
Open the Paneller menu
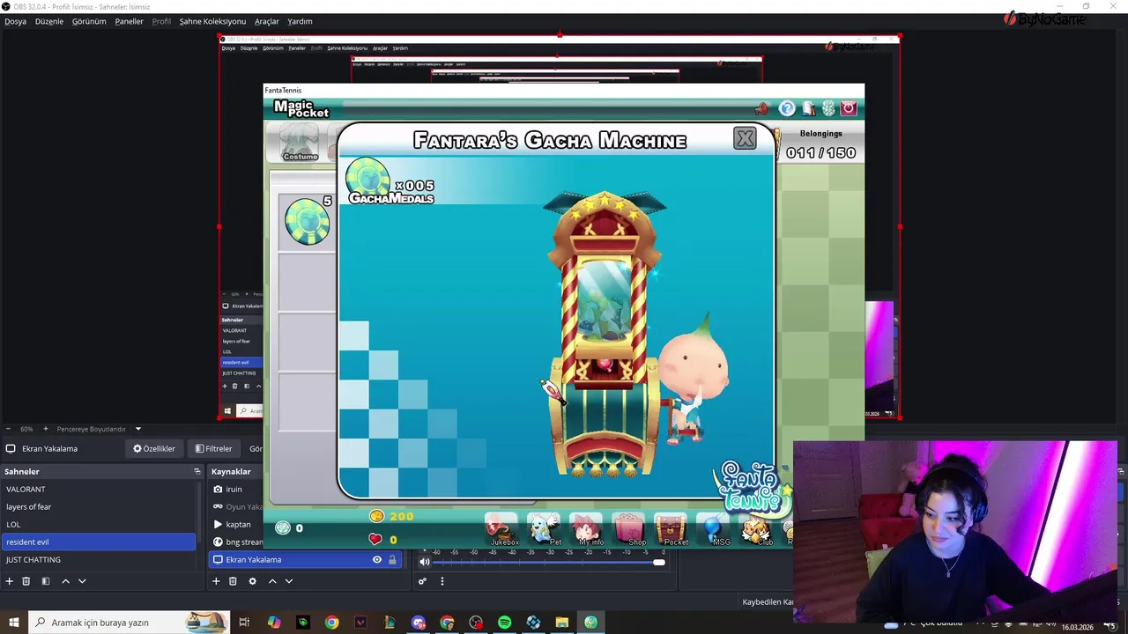click(x=129, y=21)
